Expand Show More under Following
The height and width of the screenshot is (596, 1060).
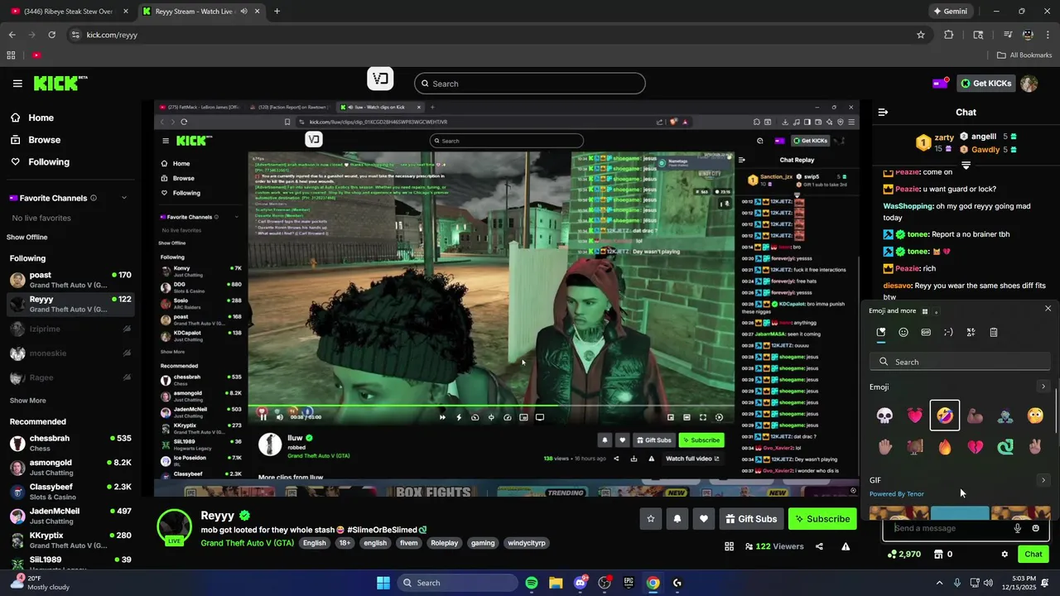(27, 401)
